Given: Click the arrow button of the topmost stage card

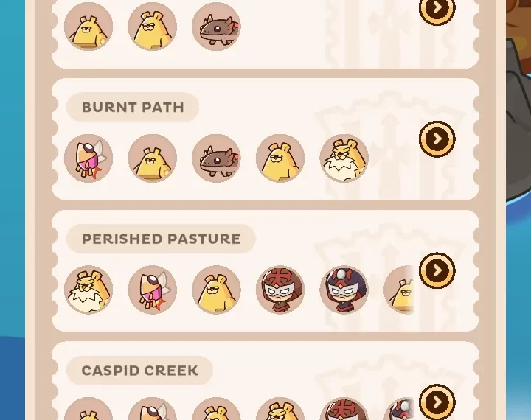Looking at the screenshot, I should coord(437,8).
